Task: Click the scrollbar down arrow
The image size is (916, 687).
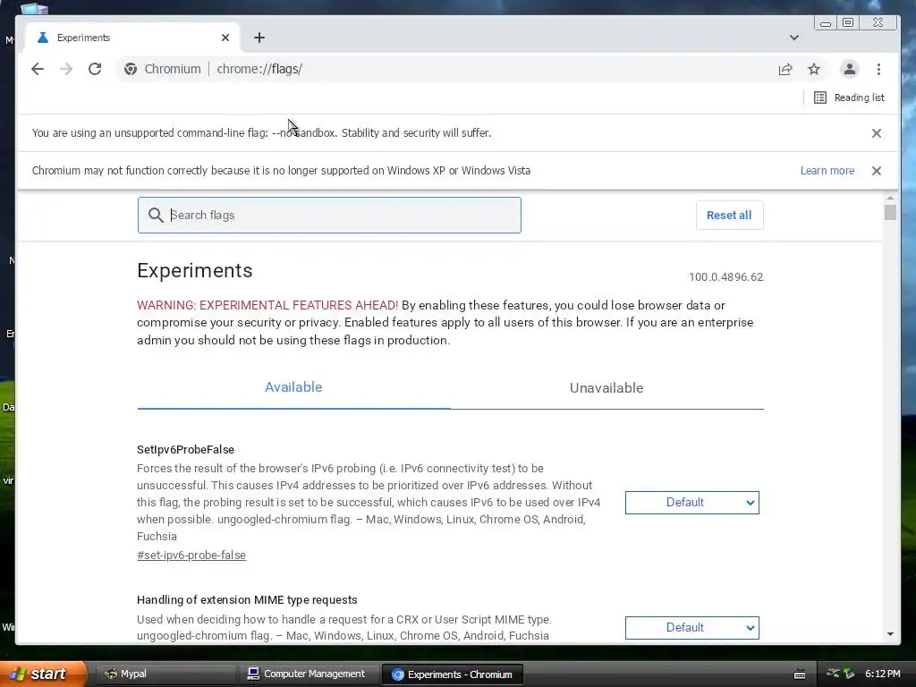Action: coord(890,634)
